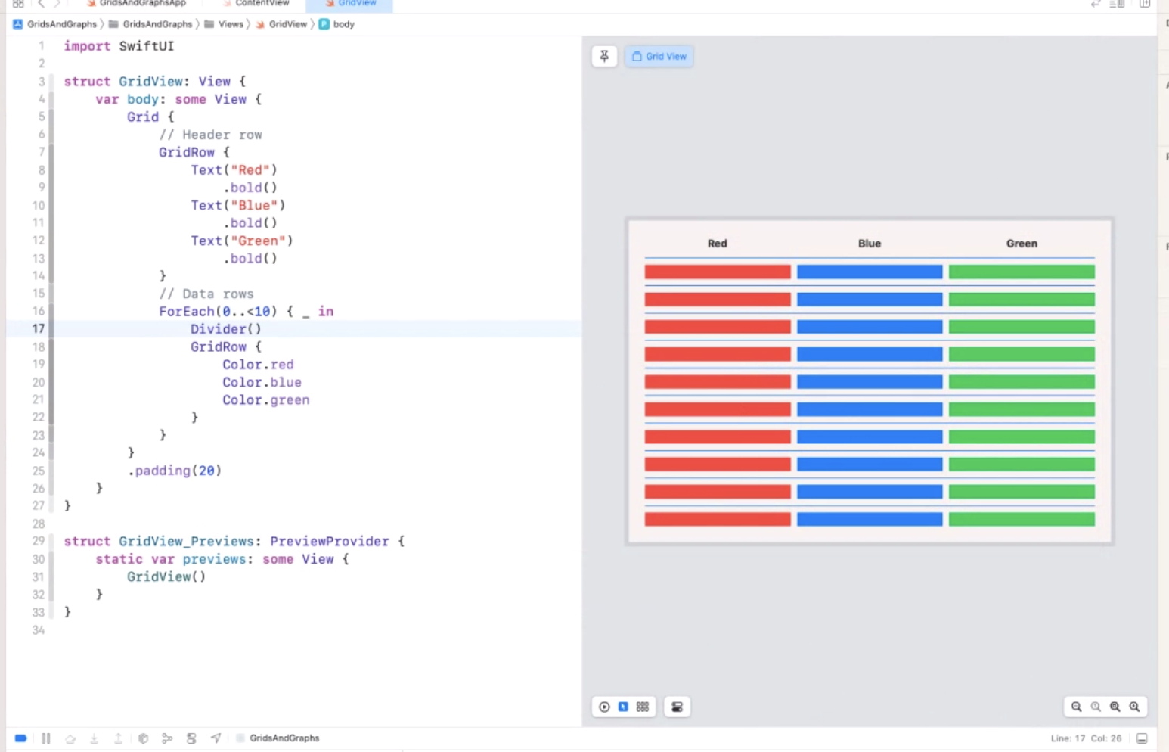The width and height of the screenshot is (1169, 752).
Task: Click Color.green in the code
Action: tap(265, 400)
